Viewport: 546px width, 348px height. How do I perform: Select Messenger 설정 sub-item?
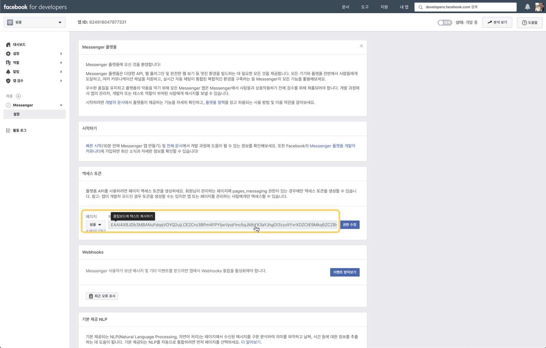click(35, 114)
